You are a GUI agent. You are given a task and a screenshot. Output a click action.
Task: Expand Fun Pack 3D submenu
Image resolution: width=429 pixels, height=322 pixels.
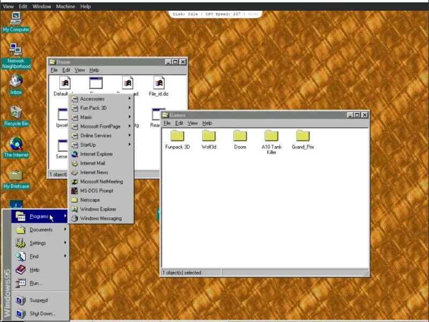click(101, 108)
